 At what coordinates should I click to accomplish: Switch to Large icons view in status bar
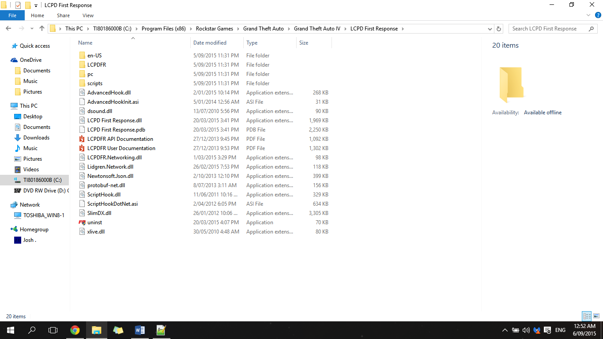tap(596, 316)
